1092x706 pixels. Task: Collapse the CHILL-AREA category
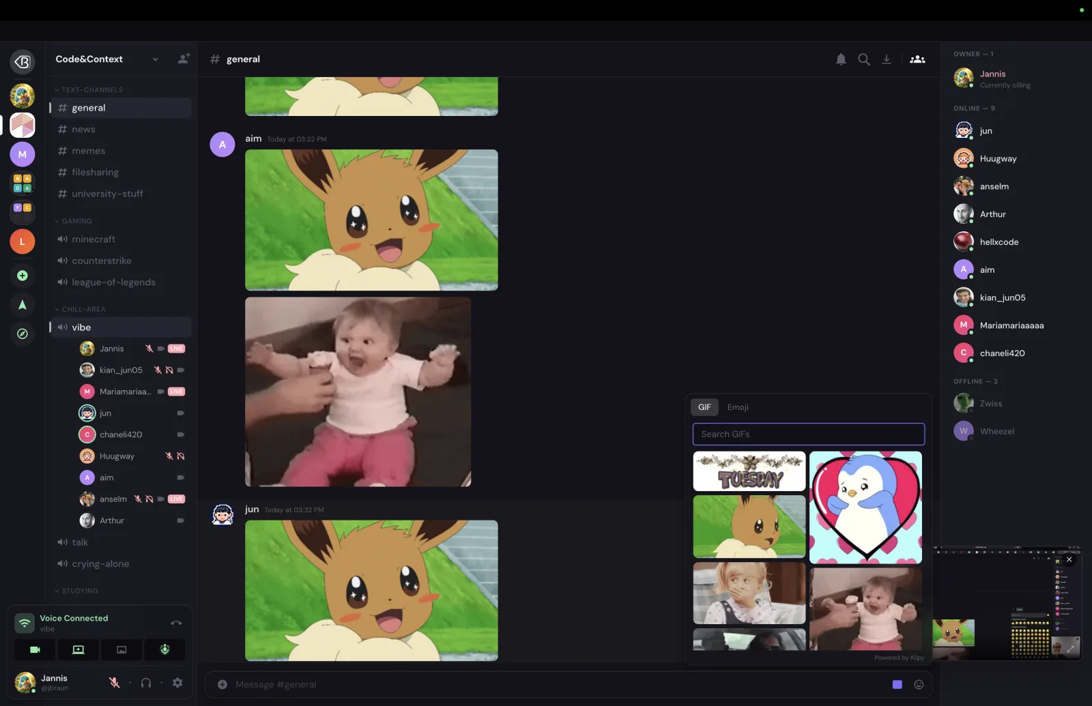80,309
